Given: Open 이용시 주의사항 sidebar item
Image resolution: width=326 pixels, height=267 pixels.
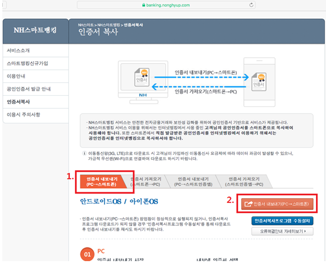Looking at the screenshot, I should point(36,115).
